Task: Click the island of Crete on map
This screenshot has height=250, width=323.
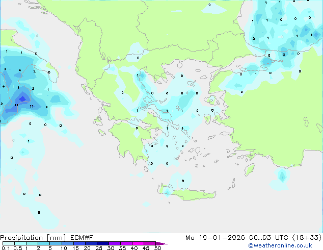Action: (x=186, y=193)
